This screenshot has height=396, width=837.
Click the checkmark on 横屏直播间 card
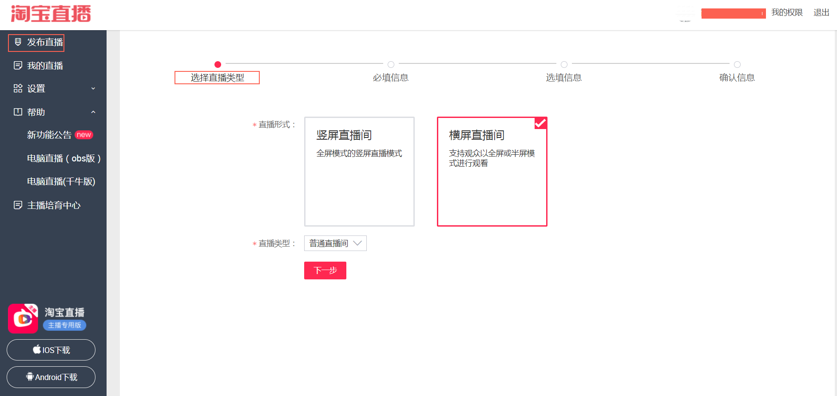(540, 123)
